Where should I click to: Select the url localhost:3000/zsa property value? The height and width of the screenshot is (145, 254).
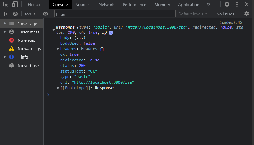click(103, 82)
